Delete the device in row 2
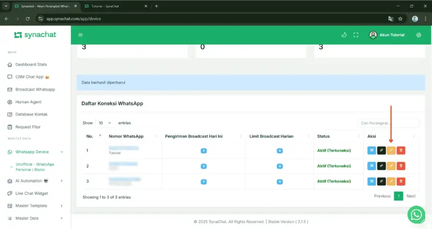 tap(401, 166)
